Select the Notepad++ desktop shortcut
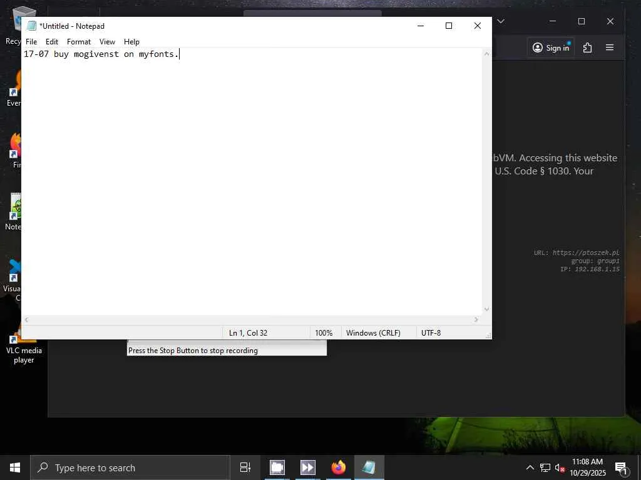 pos(13,212)
